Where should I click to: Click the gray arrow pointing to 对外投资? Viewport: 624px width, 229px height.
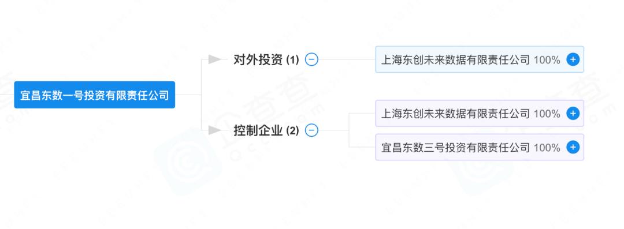click(215, 59)
